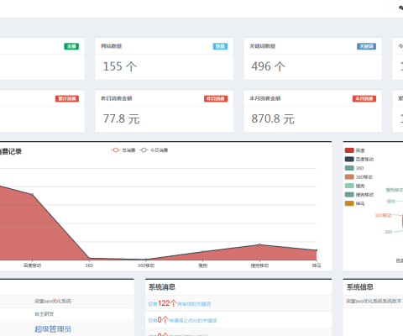Click the 搜狗移动 legend swatch
Viewport: 403px width, 336px height.
click(x=349, y=194)
